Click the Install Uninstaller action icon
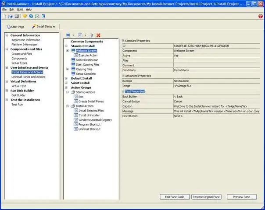Image resolution: width=265 pixels, height=210 pixels. [x=76, y=115]
